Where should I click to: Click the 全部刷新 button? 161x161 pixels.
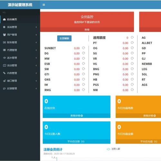pyautogui.click(x=64, y=38)
